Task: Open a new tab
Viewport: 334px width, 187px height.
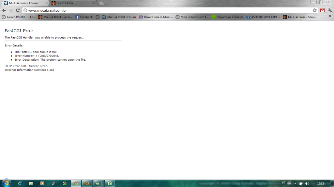Action: coord(101,3)
